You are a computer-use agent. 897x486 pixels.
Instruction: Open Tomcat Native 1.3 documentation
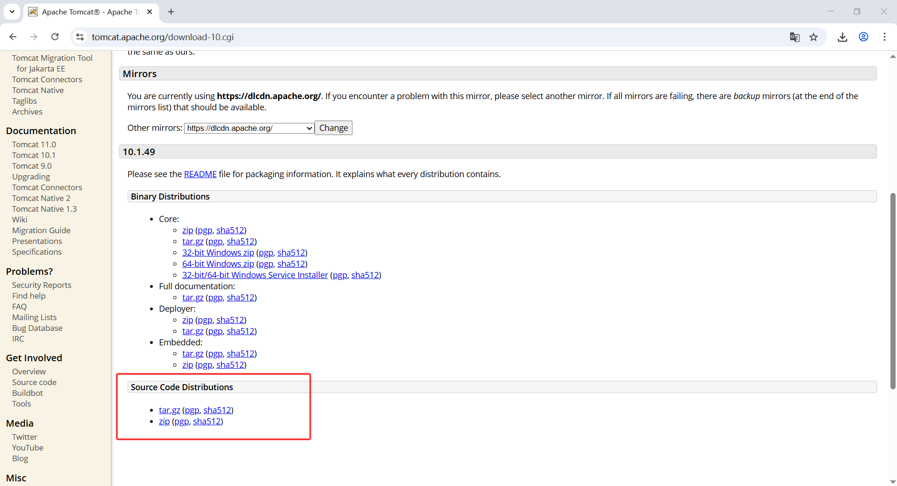[44, 209]
